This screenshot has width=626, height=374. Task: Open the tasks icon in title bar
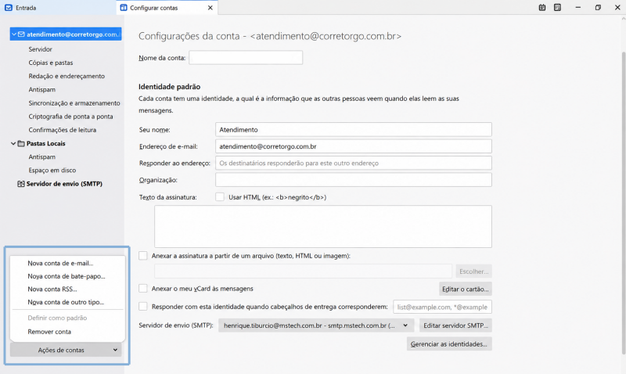(557, 8)
